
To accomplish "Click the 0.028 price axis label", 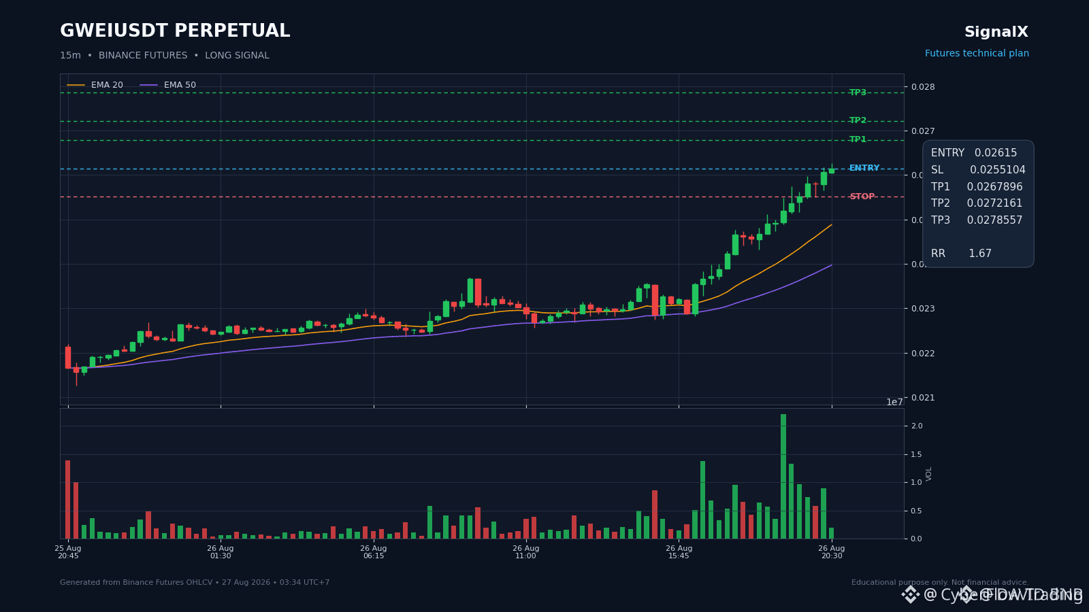I will [923, 87].
